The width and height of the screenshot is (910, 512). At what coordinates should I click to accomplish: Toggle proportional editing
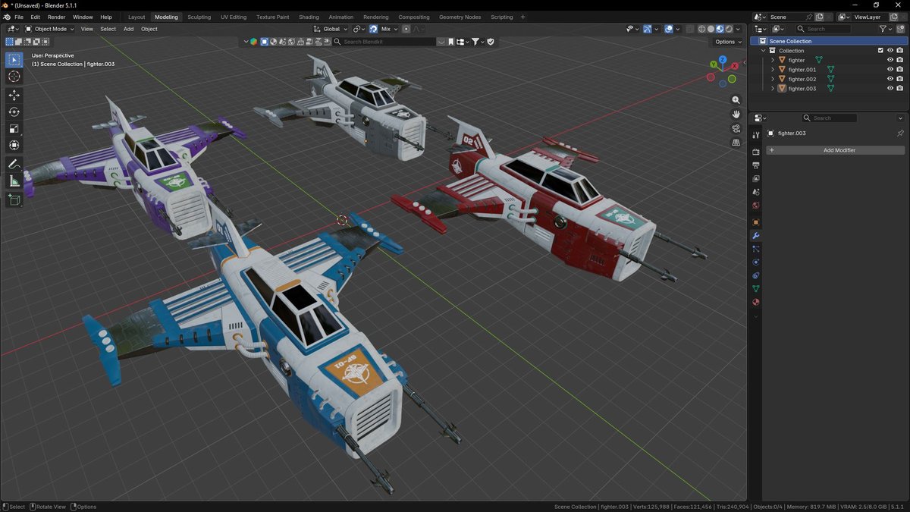click(x=406, y=29)
